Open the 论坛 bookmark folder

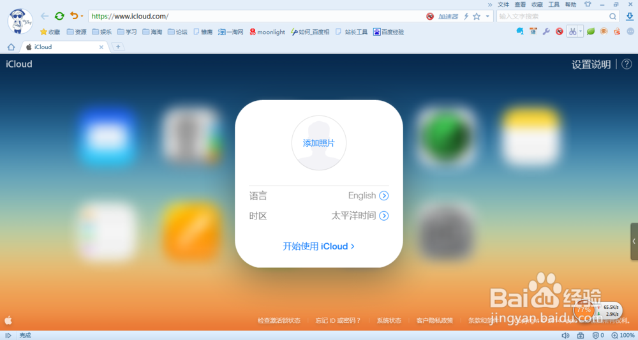pos(177,32)
